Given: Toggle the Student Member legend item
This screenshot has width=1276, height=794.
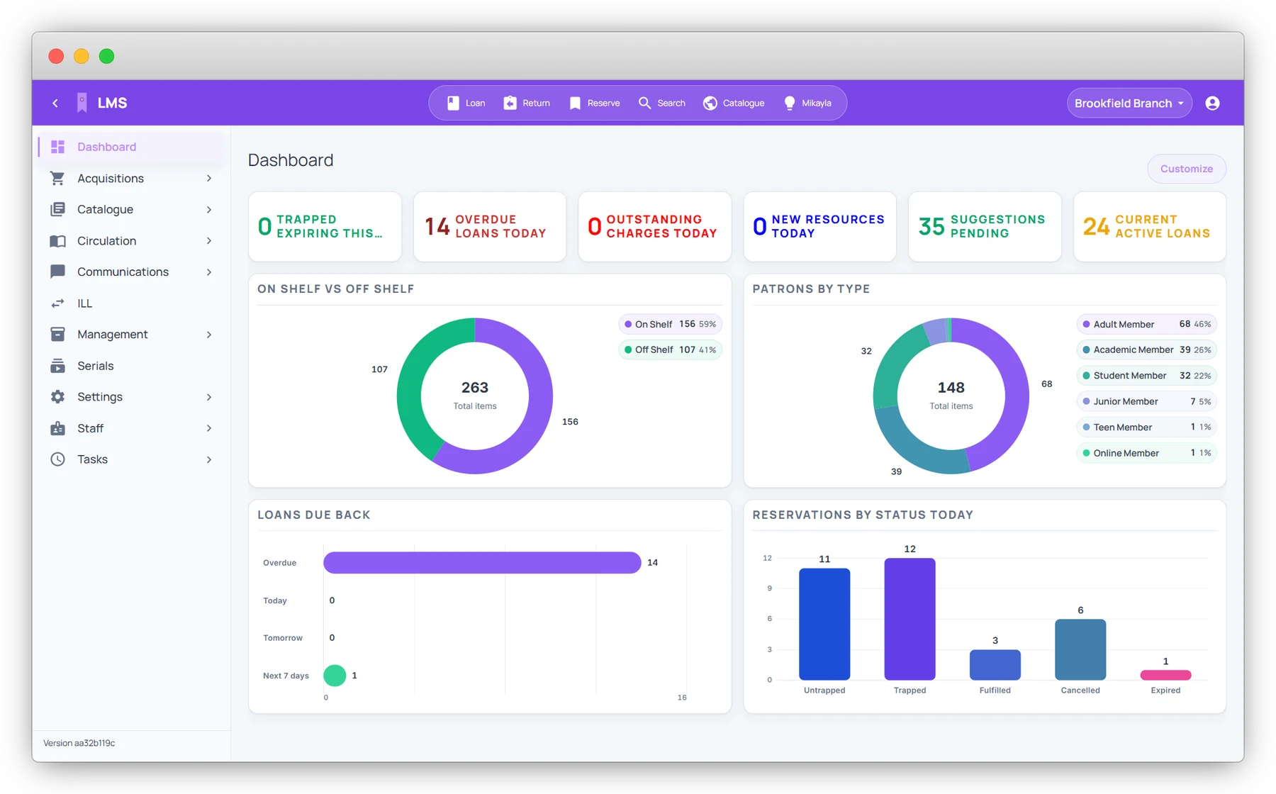Looking at the screenshot, I should (x=1146, y=376).
